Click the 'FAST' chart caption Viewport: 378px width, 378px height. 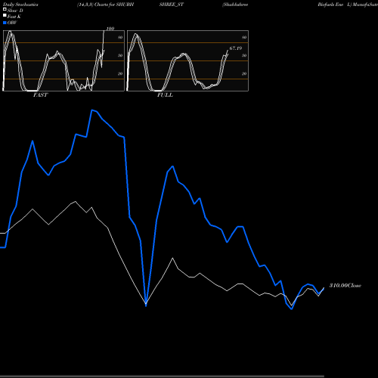tap(40, 95)
